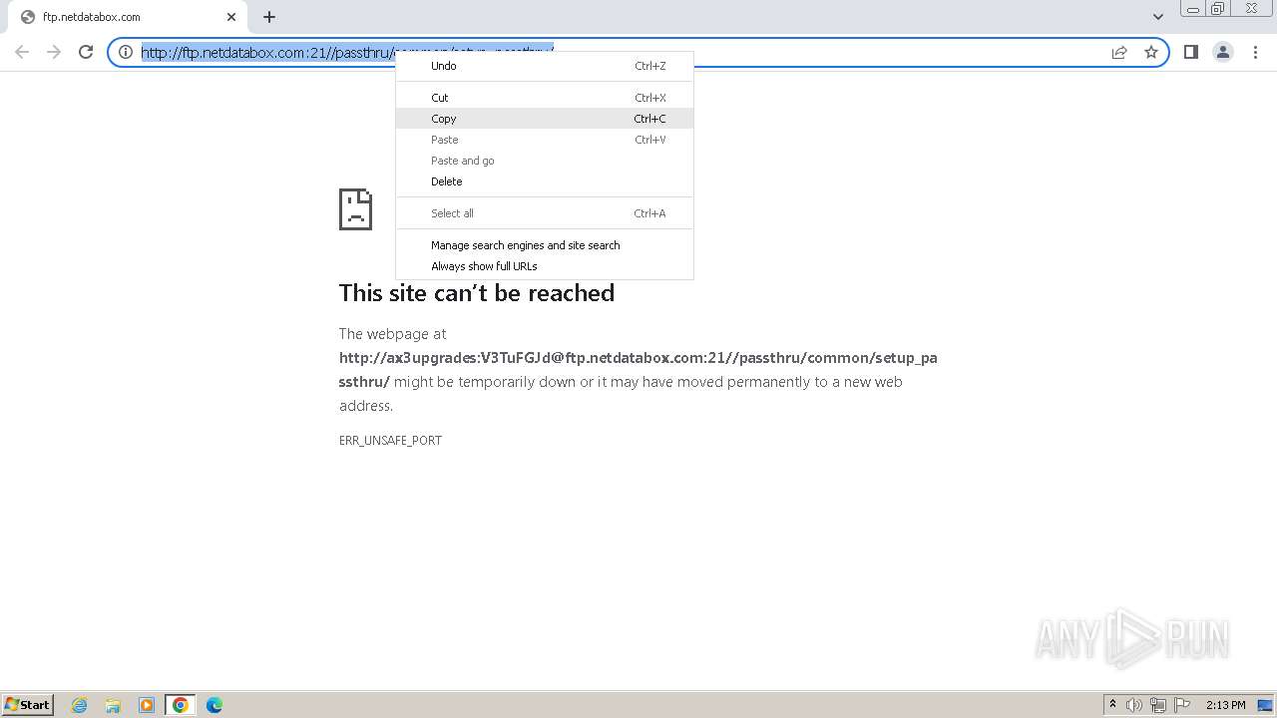Expand the tab search chevron
The image size is (1277, 718).
[1157, 16]
